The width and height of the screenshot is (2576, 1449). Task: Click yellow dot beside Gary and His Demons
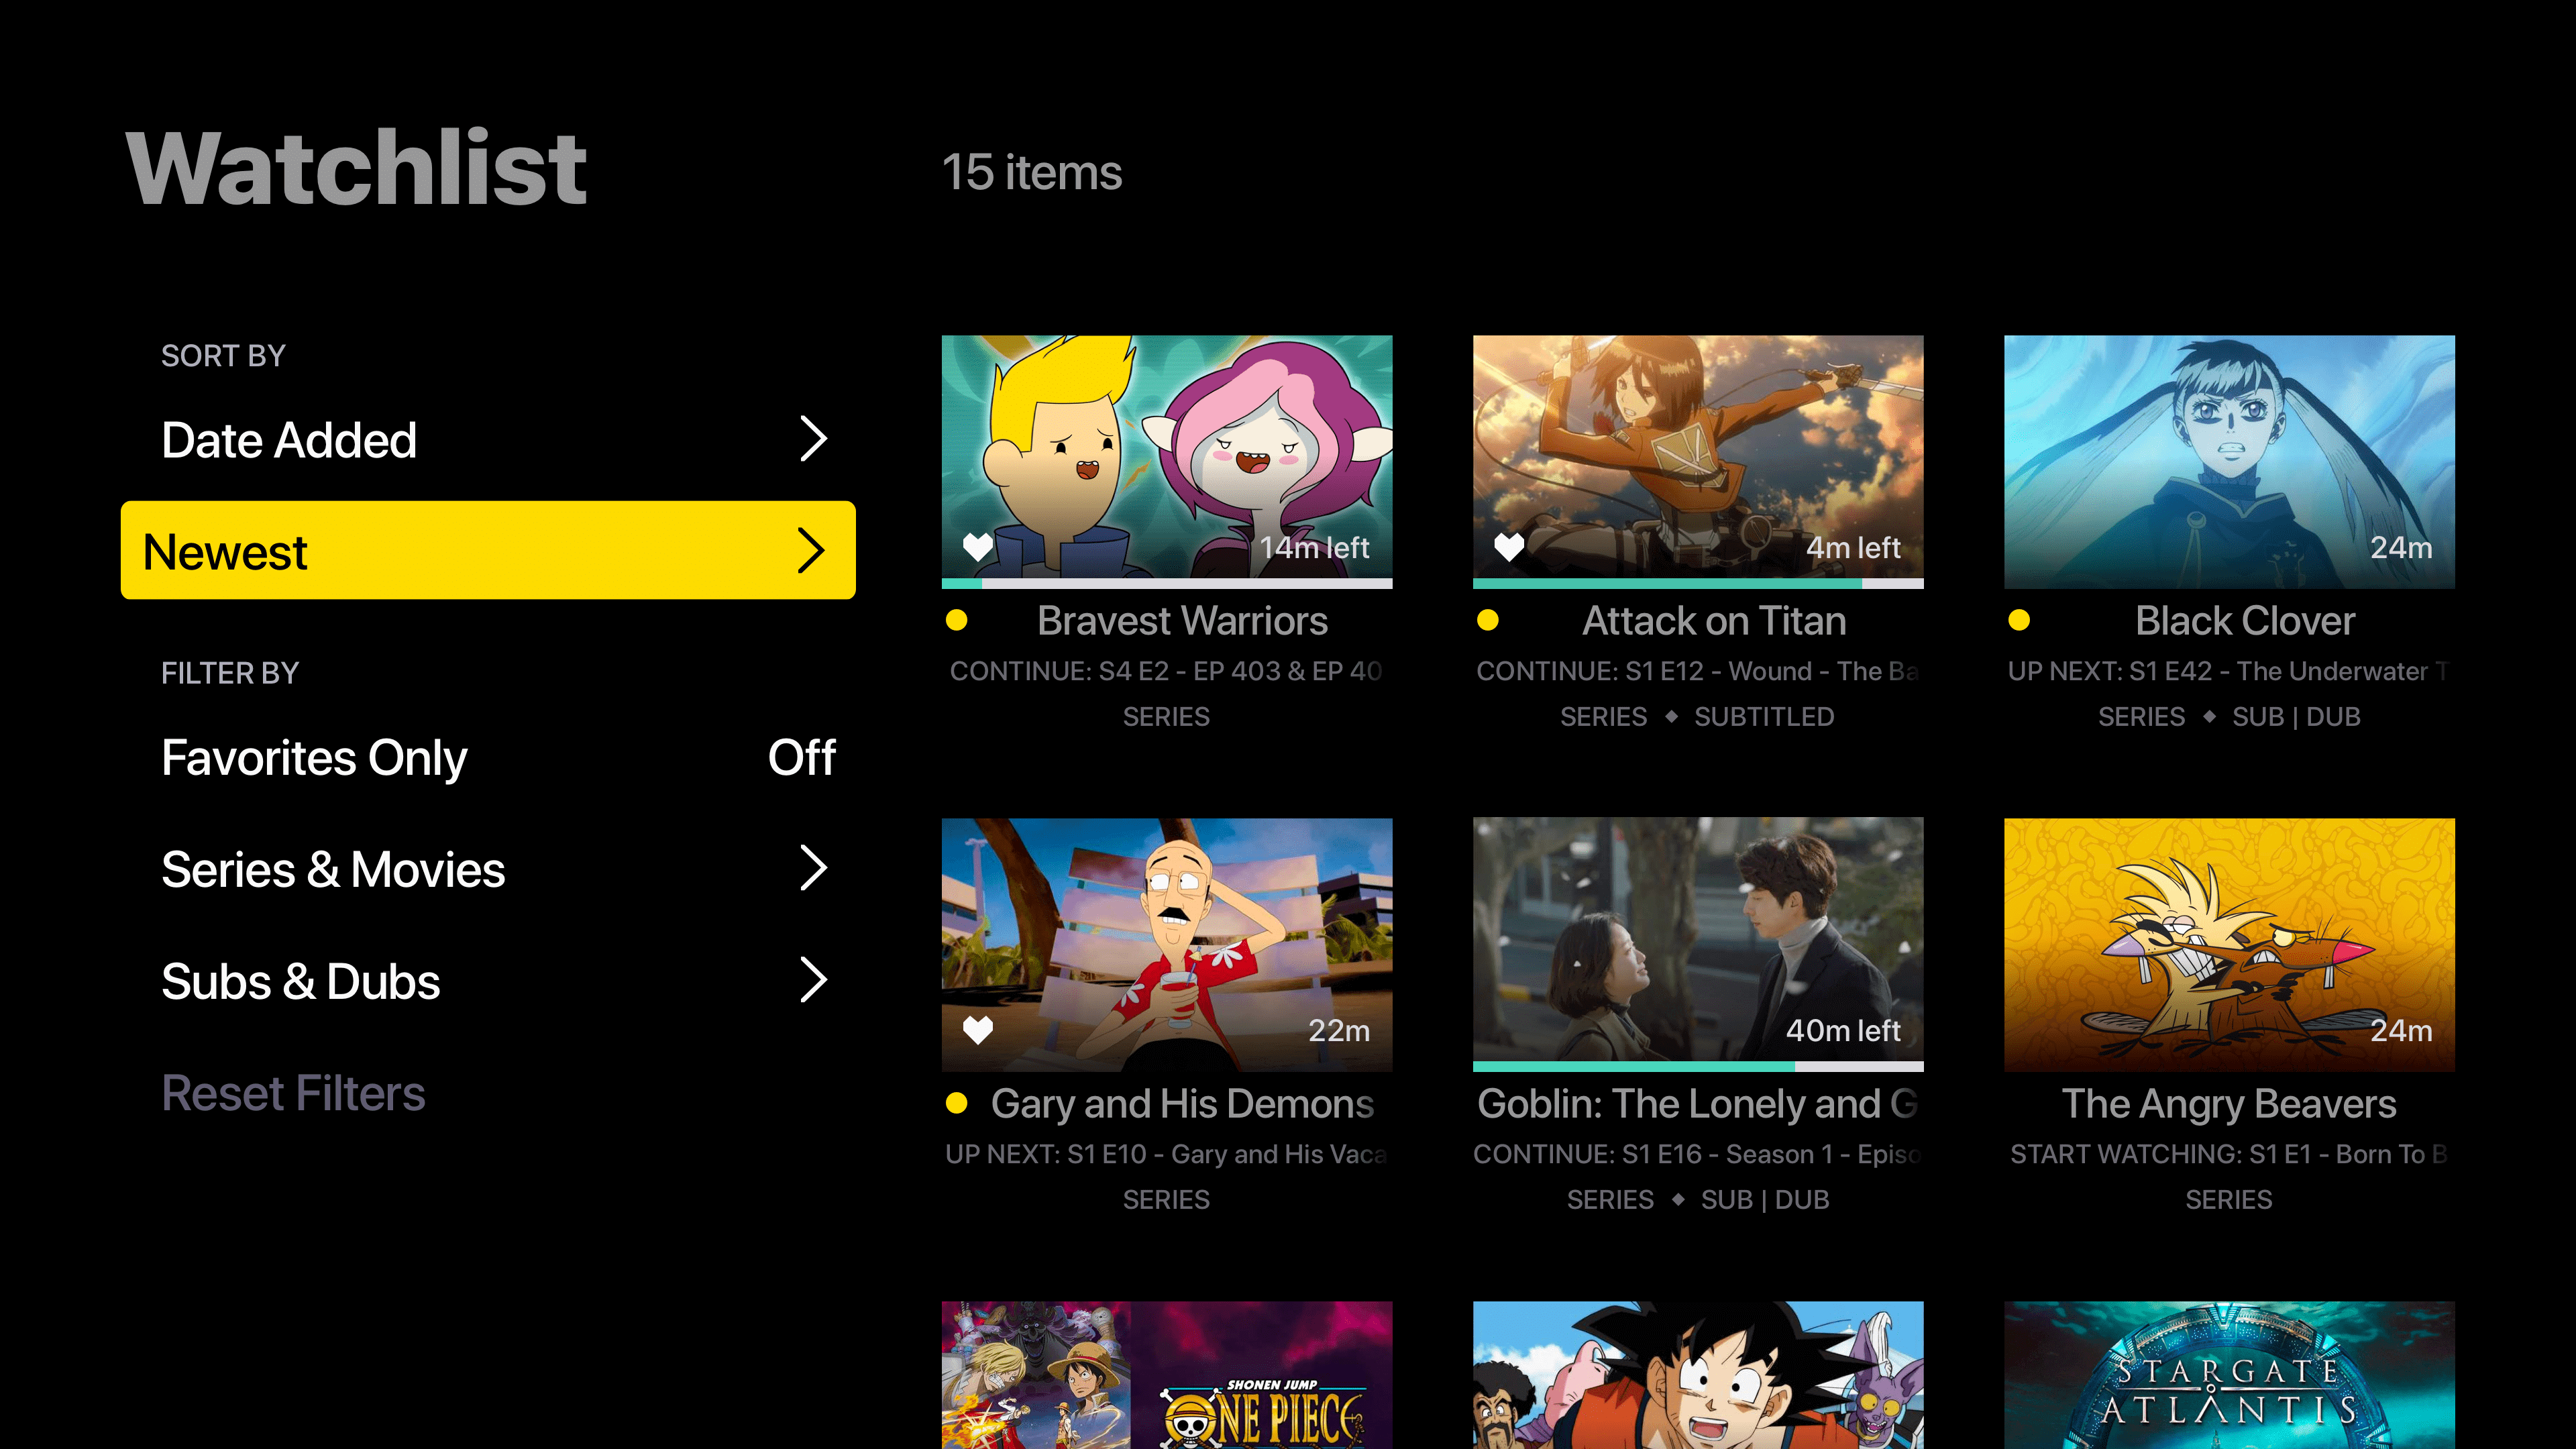[x=956, y=1104]
